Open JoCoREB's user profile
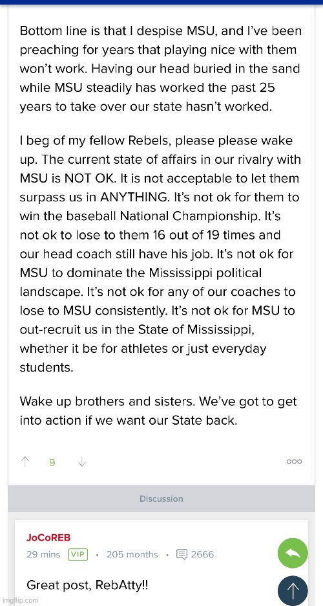 [x=48, y=537]
